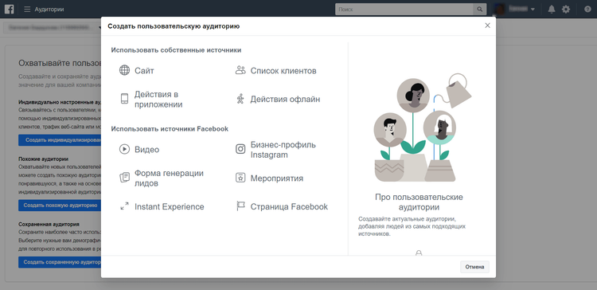This screenshot has width=597, height=290.
Task: Click the phone icon for Действия в приложении
Action: click(x=124, y=99)
